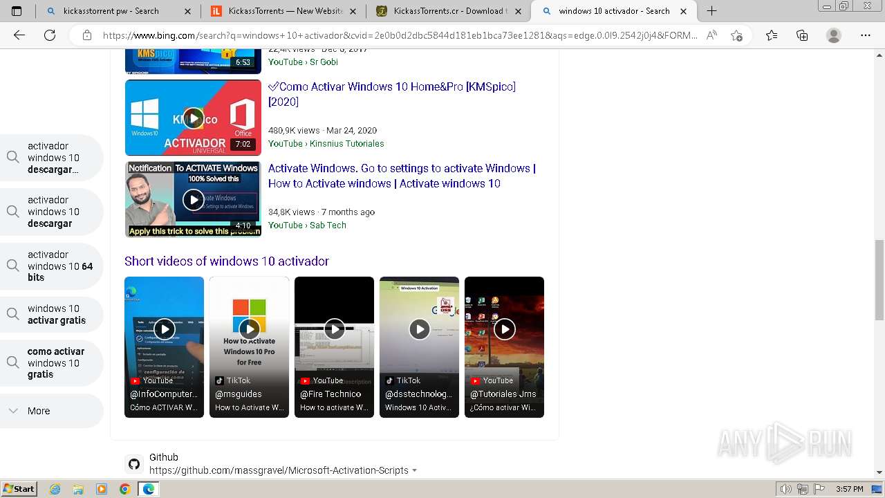Open the tab actions icon at top left
The height and width of the screenshot is (498, 885).
pyautogui.click(x=17, y=11)
